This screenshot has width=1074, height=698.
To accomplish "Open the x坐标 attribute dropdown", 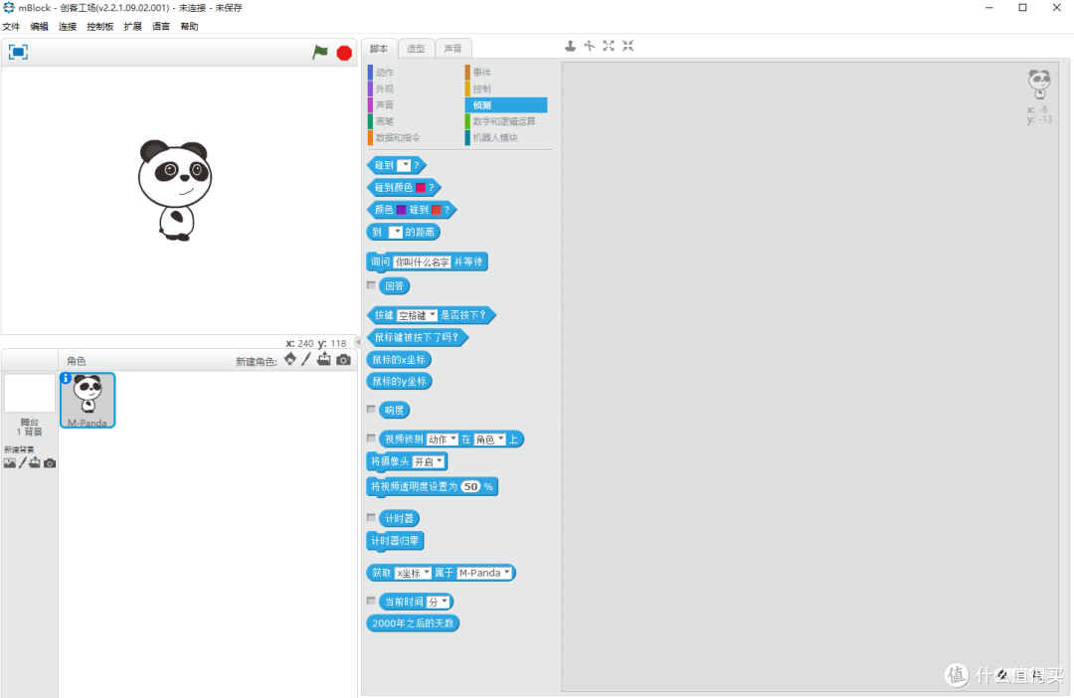I will [x=413, y=573].
